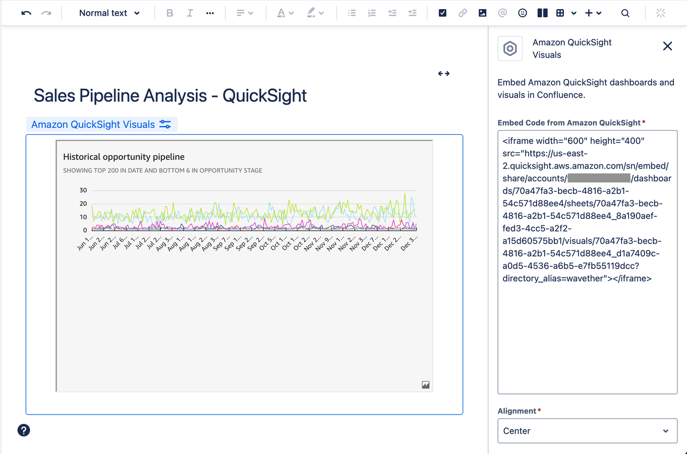Insert a numbered list
This screenshot has width=687, height=454.
pyautogui.click(x=372, y=13)
